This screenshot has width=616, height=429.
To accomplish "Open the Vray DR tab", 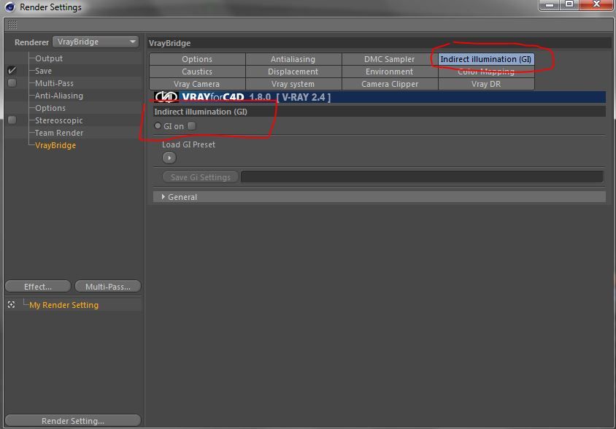I will 486,84.
